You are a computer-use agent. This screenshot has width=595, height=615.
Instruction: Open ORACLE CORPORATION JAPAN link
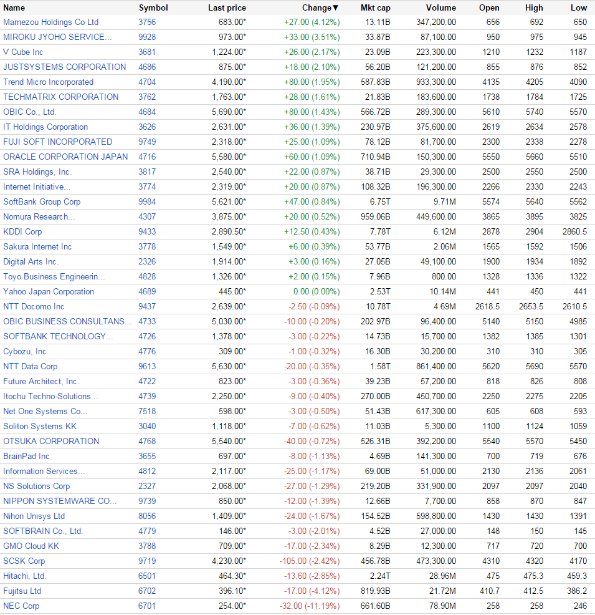pyautogui.click(x=65, y=157)
